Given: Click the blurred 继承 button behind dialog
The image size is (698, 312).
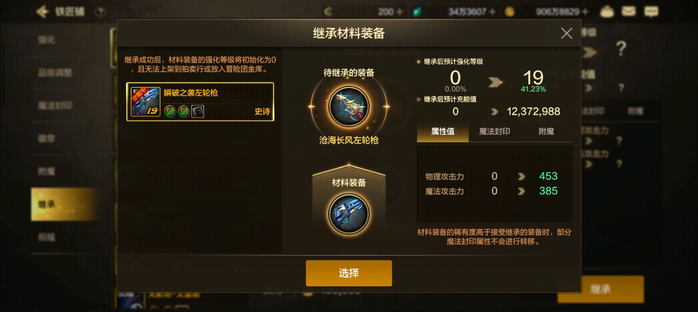Looking at the screenshot, I should (x=601, y=289).
